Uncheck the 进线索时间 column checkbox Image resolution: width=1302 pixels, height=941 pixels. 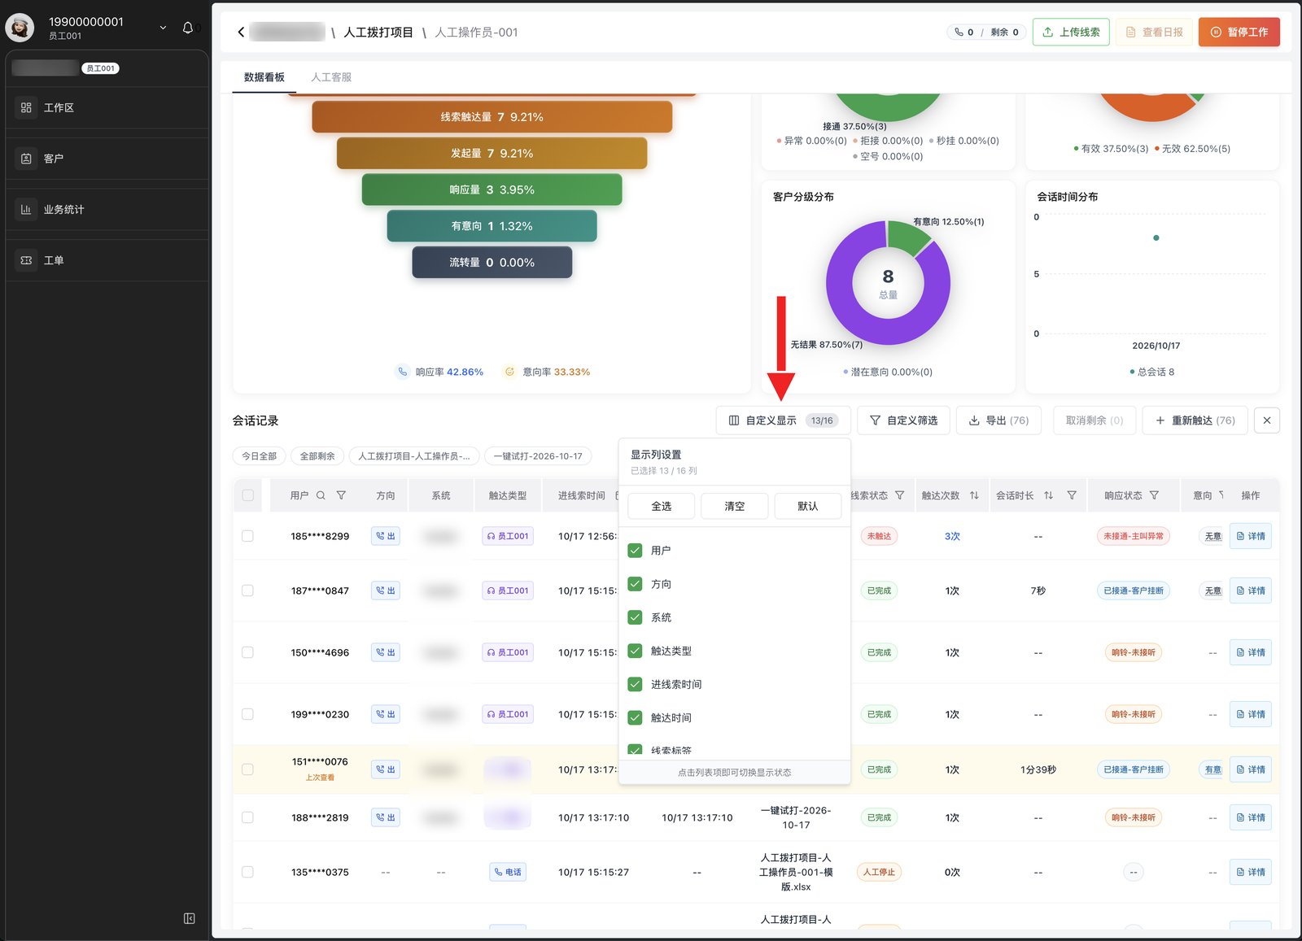coord(636,684)
